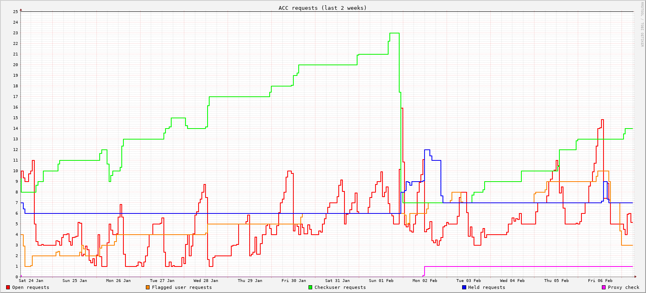Select the "Held requests" legend label

pyautogui.click(x=487, y=287)
